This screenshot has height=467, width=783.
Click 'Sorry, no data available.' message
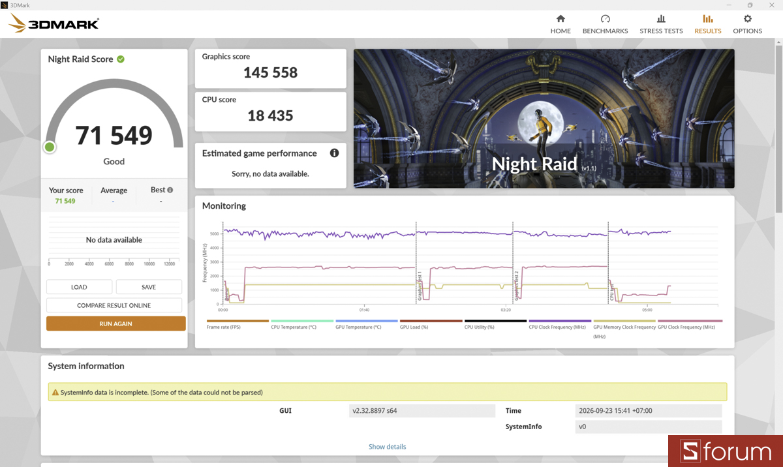(x=270, y=174)
